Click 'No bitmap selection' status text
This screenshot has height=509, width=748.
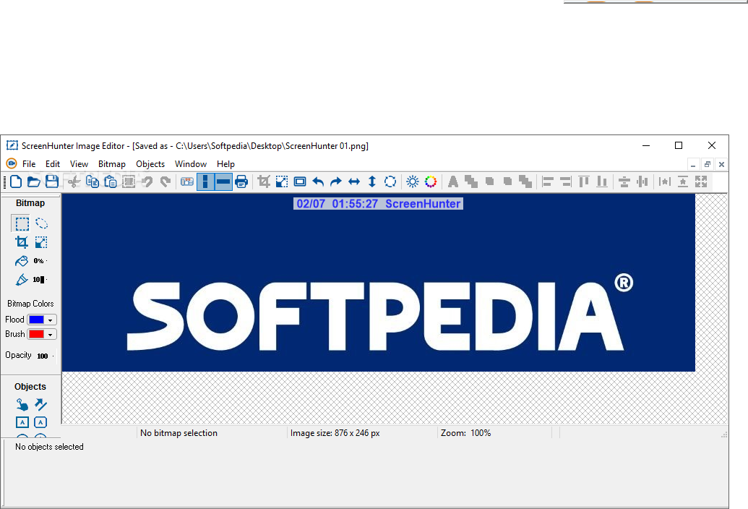pos(179,433)
